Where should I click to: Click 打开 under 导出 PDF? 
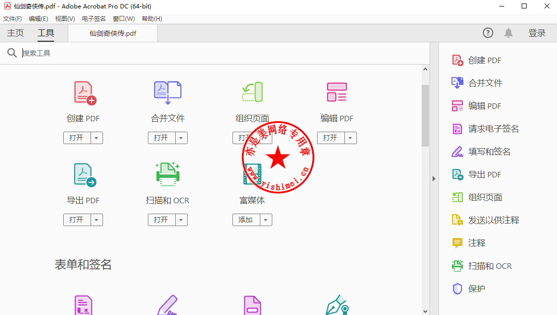pyautogui.click(x=77, y=220)
